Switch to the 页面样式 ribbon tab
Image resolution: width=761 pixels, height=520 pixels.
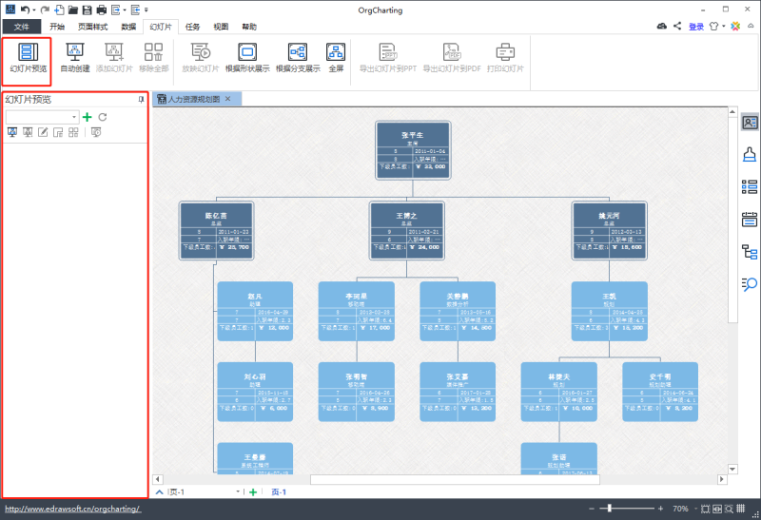(92, 27)
